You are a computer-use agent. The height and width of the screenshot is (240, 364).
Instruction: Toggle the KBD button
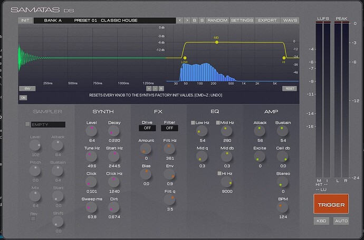coord(321,221)
